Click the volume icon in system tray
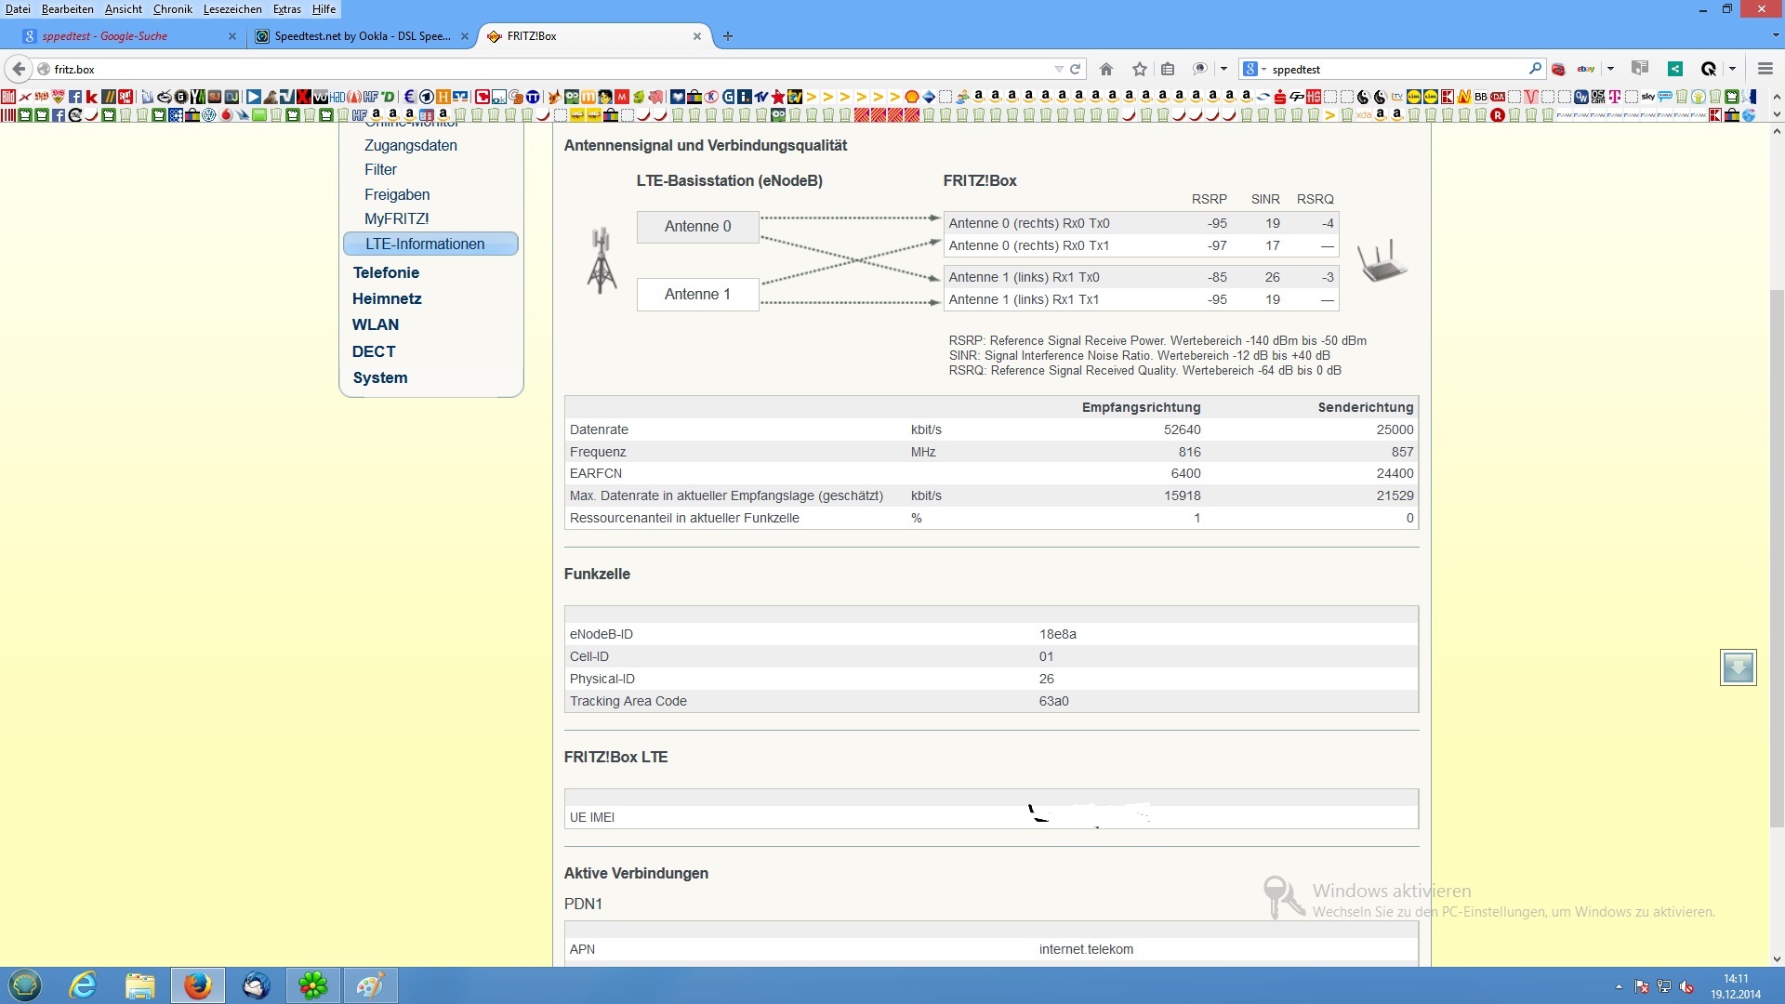This screenshot has height=1004, width=1785. pos(1686,987)
